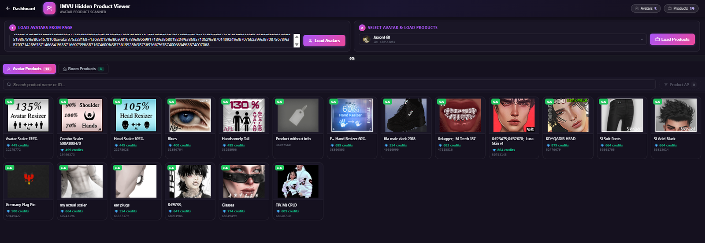The height and width of the screenshot is (243, 705).
Task: Click the Product AP filter icon
Action: click(666, 84)
